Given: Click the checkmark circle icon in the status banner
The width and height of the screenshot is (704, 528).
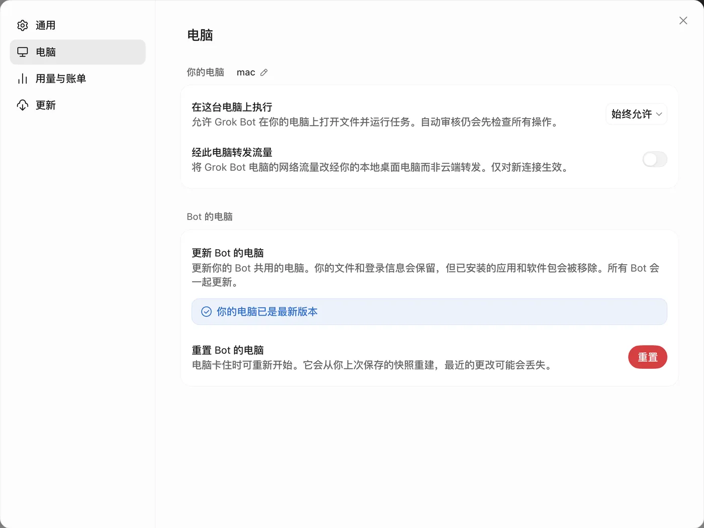Looking at the screenshot, I should pyautogui.click(x=206, y=311).
